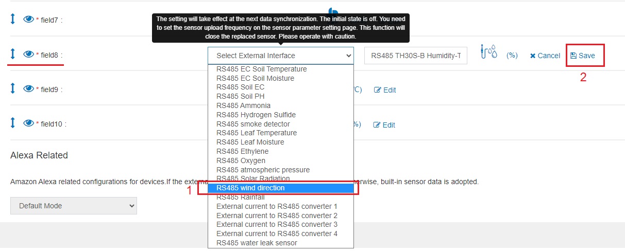The image size is (625, 251).
Task: Open the Select External Interface dropdown
Action: coord(281,56)
